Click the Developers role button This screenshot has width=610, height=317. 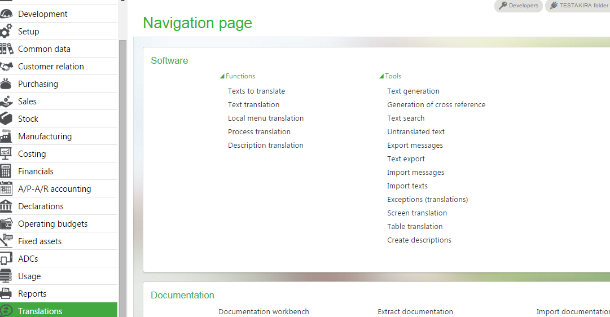[x=519, y=6]
